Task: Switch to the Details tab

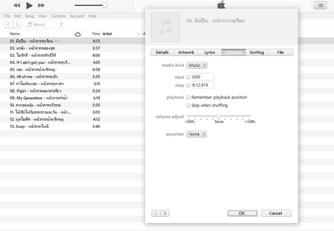Action: 163,52
